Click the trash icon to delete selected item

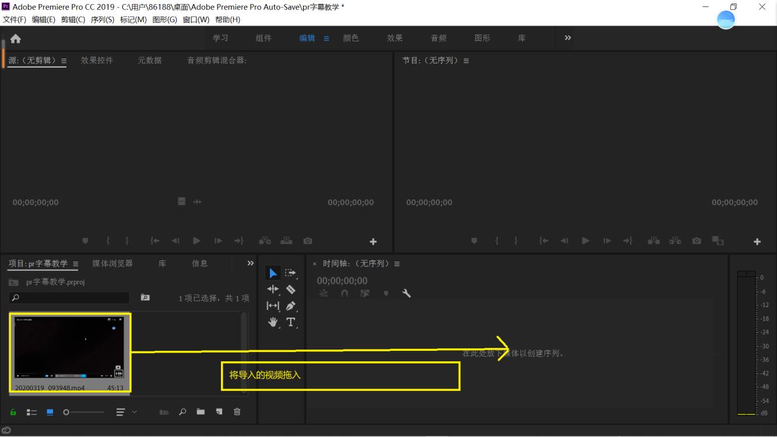click(x=237, y=411)
